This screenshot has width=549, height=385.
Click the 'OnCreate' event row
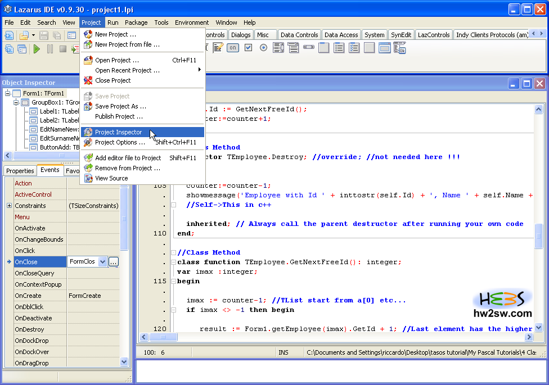click(66, 296)
